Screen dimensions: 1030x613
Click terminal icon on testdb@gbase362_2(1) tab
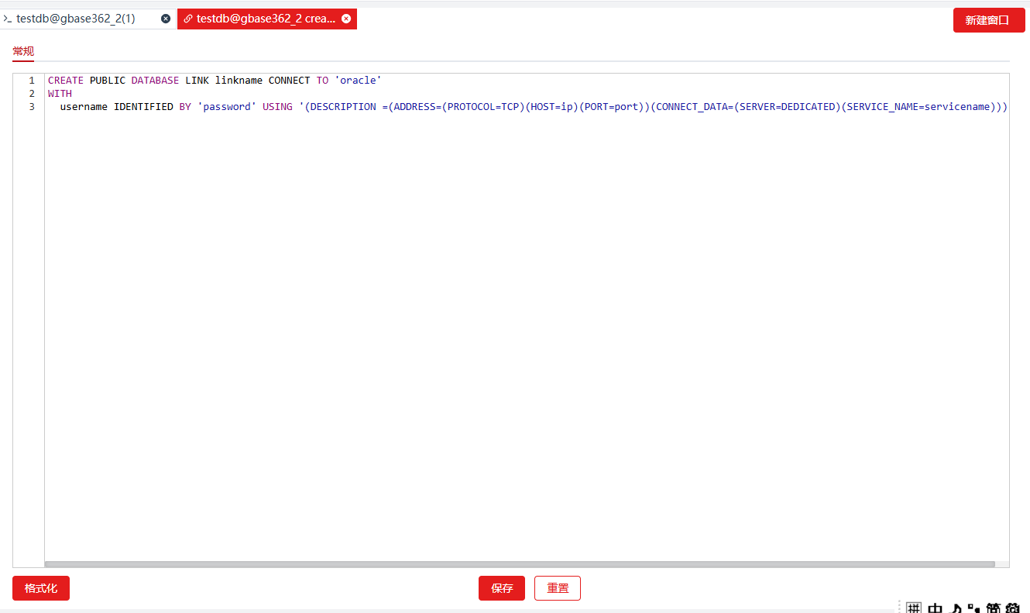tap(7, 19)
